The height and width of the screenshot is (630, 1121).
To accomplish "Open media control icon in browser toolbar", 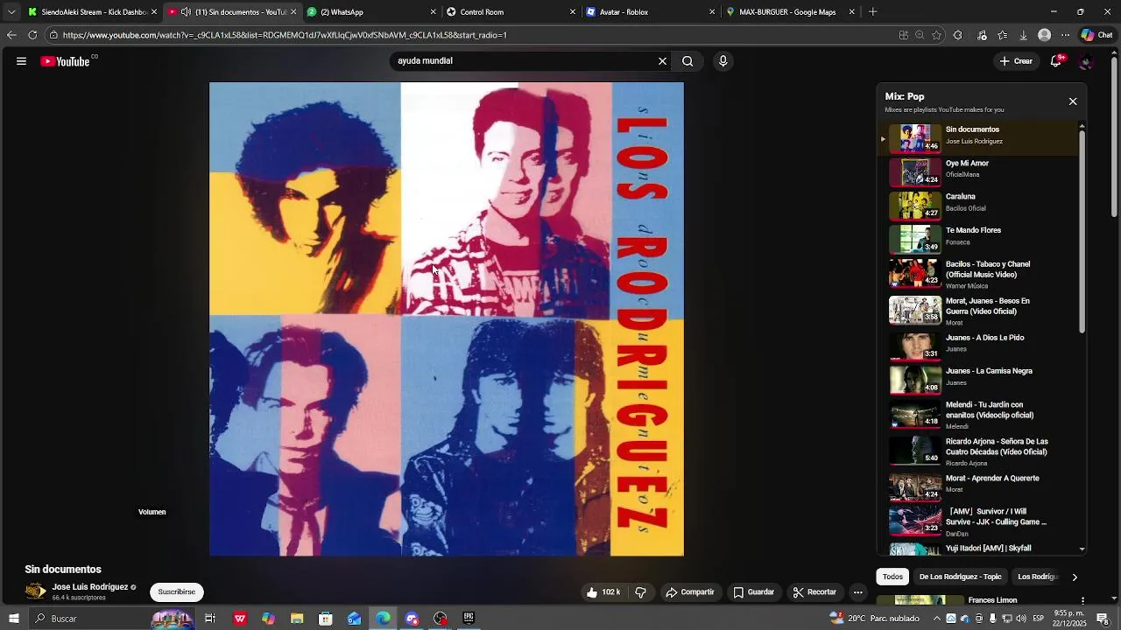I will pos(982,35).
